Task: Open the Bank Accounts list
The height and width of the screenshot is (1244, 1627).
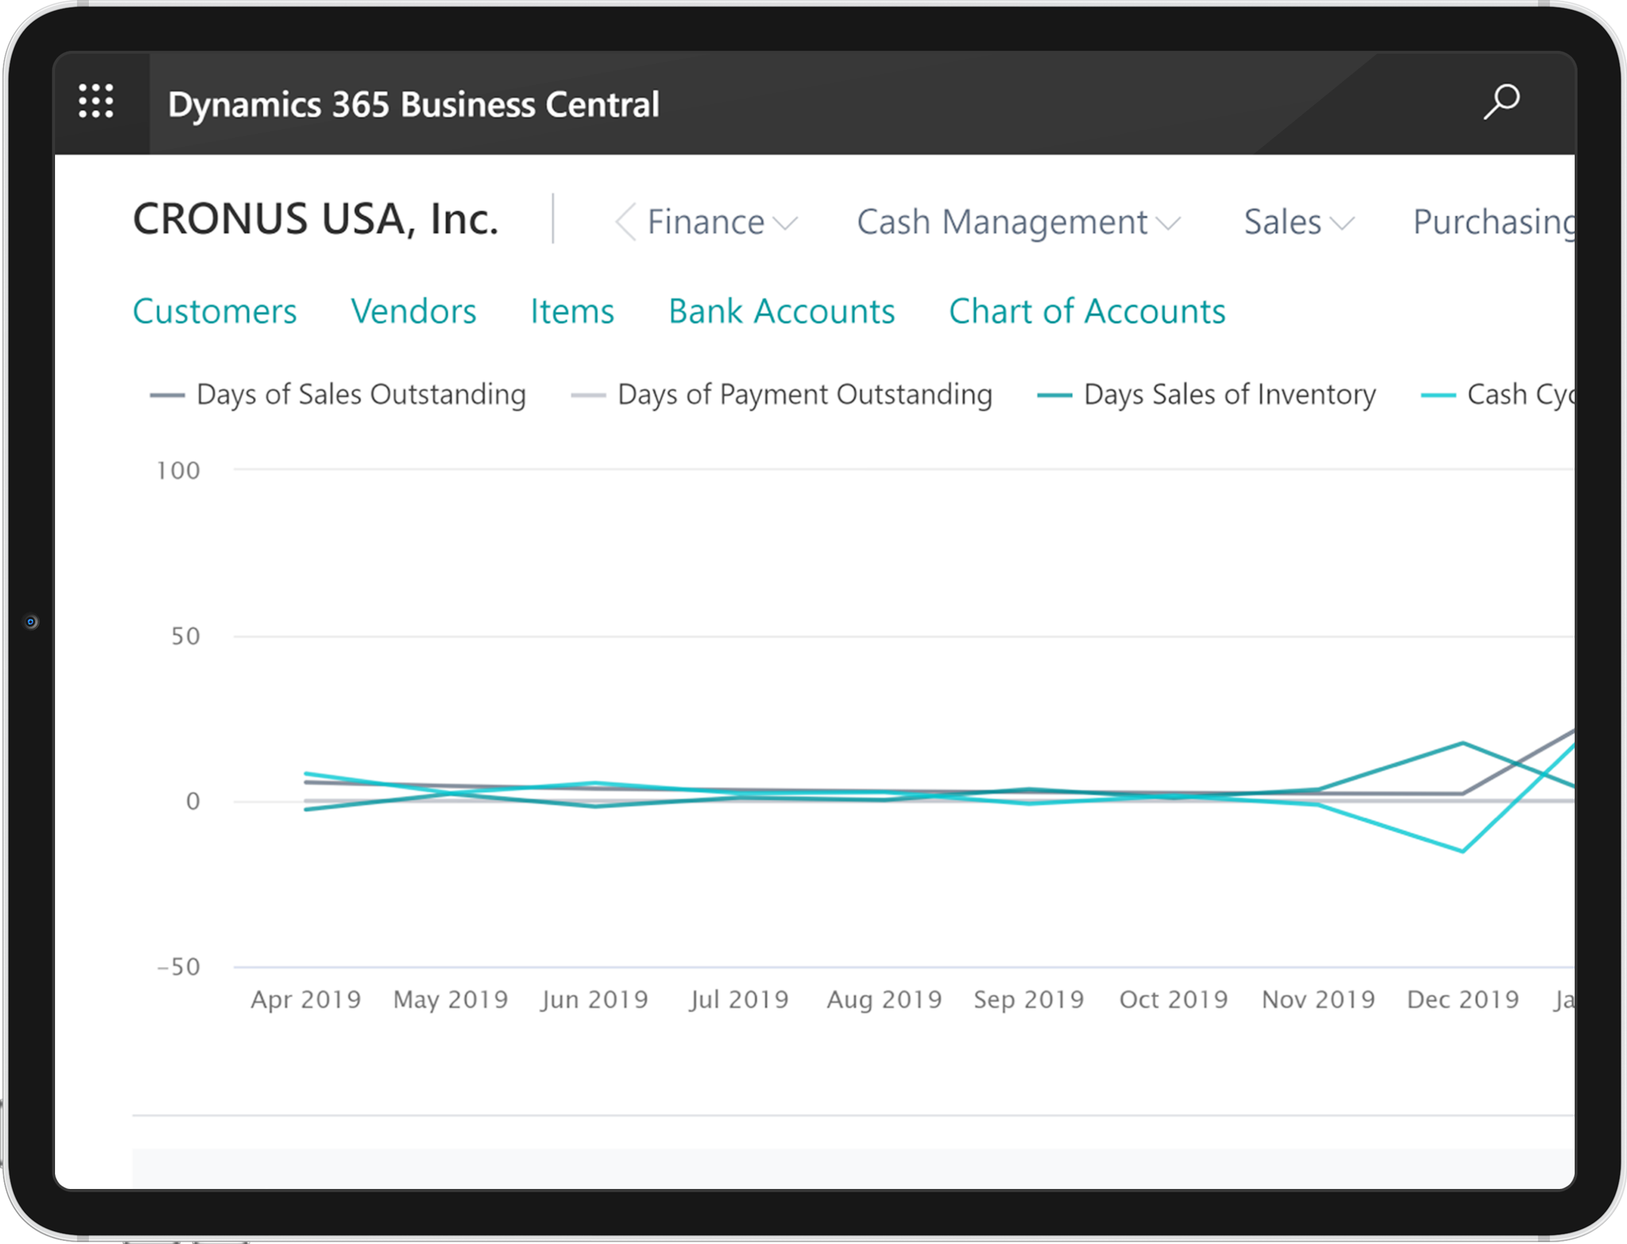Action: (782, 311)
